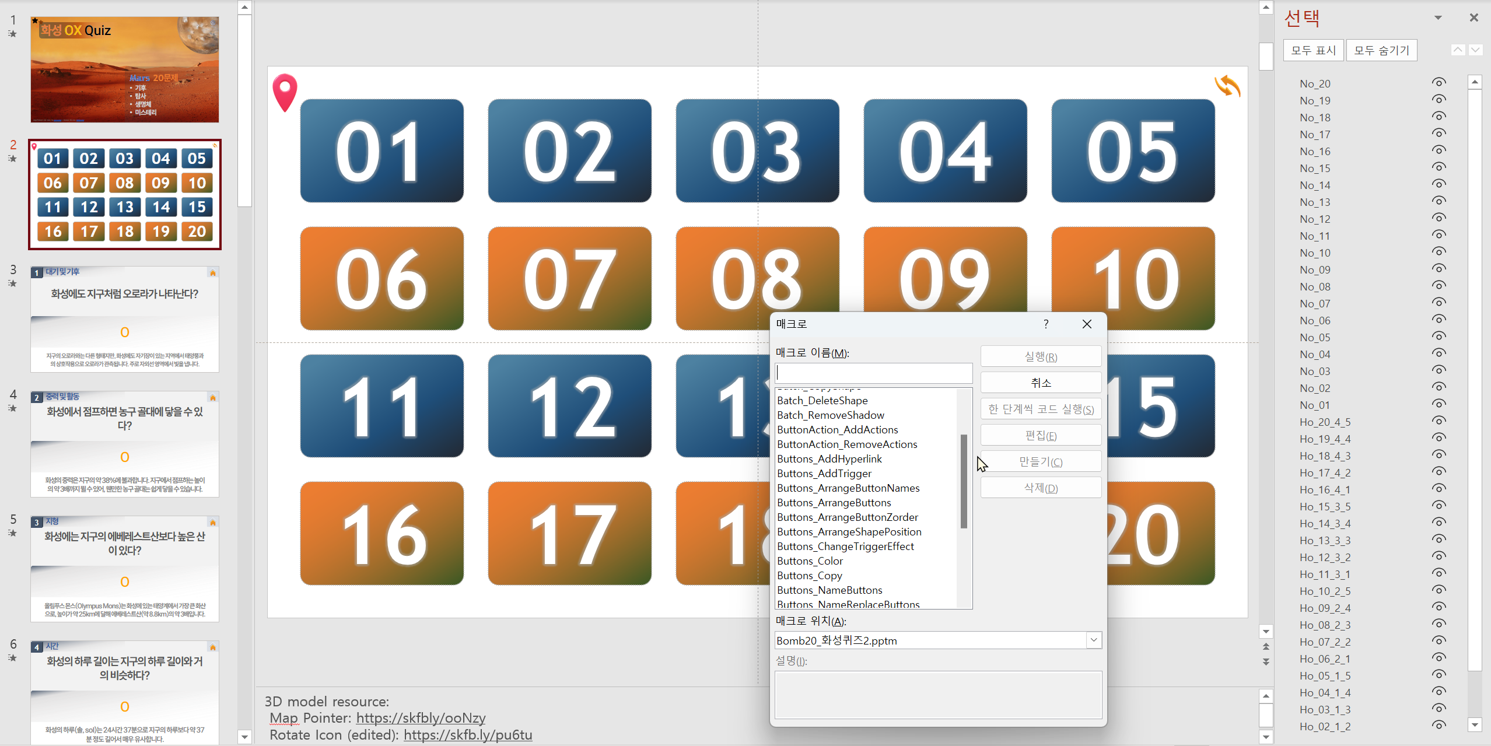Viewport: 1491px width, 746px height.
Task: Click home icon on slide 3 thumbnail
Action: point(213,273)
